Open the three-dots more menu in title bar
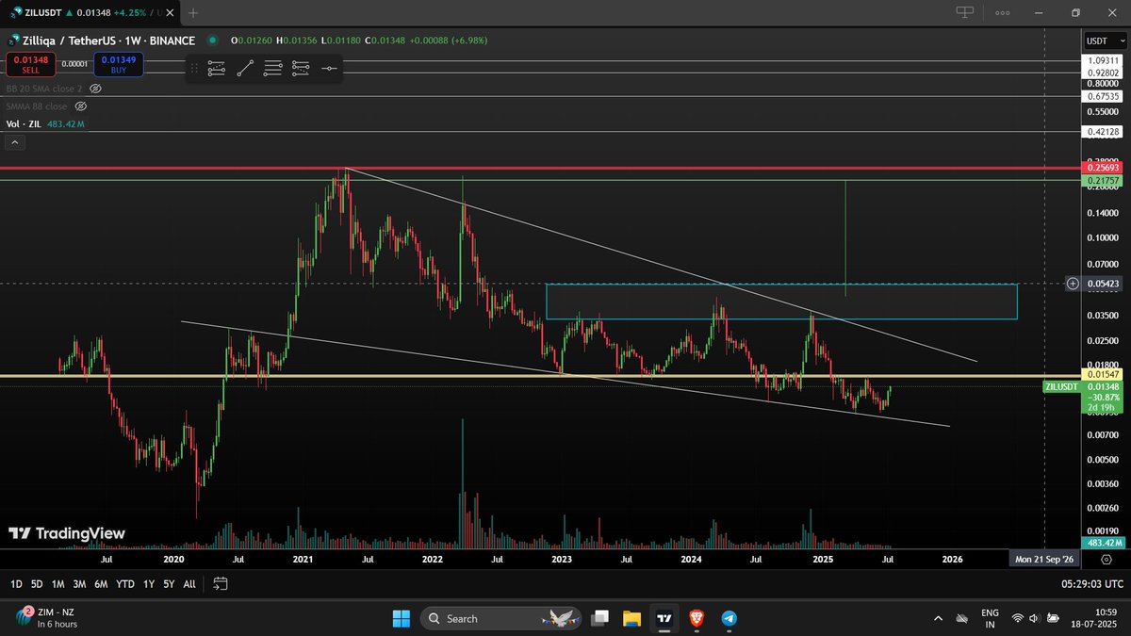Viewport: 1131px width, 636px height. [x=1003, y=12]
